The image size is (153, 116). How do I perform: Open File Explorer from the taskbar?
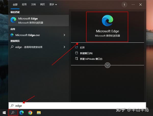(39, 113)
